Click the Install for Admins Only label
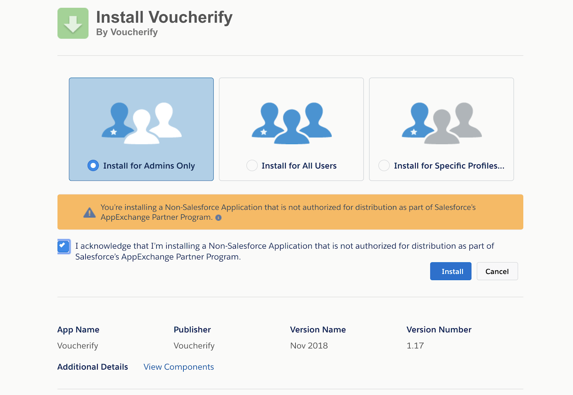Image resolution: width=573 pixels, height=395 pixels. click(149, 166)
